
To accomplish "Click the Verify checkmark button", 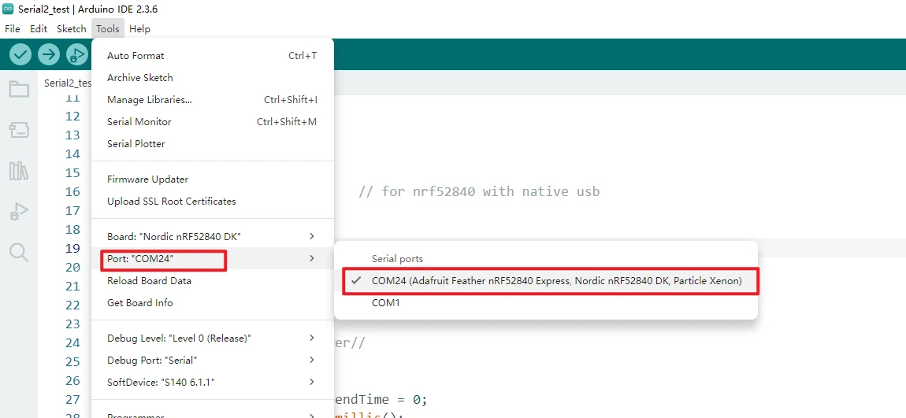I will [20, 54].
